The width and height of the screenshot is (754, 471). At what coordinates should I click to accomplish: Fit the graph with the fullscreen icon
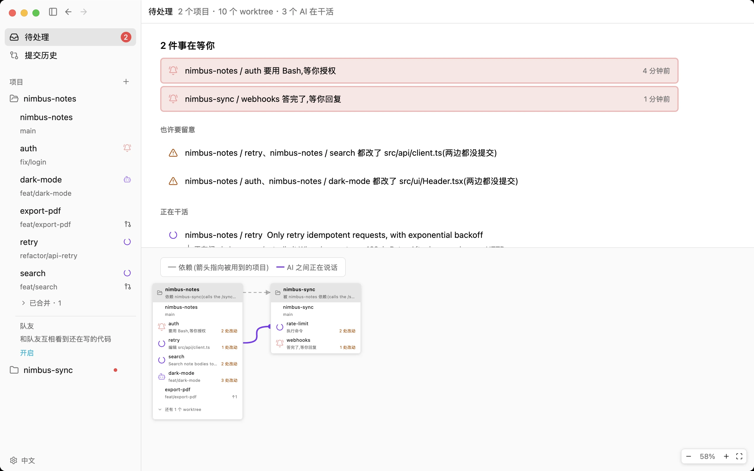pyautogui.click(x=739, y=456)
